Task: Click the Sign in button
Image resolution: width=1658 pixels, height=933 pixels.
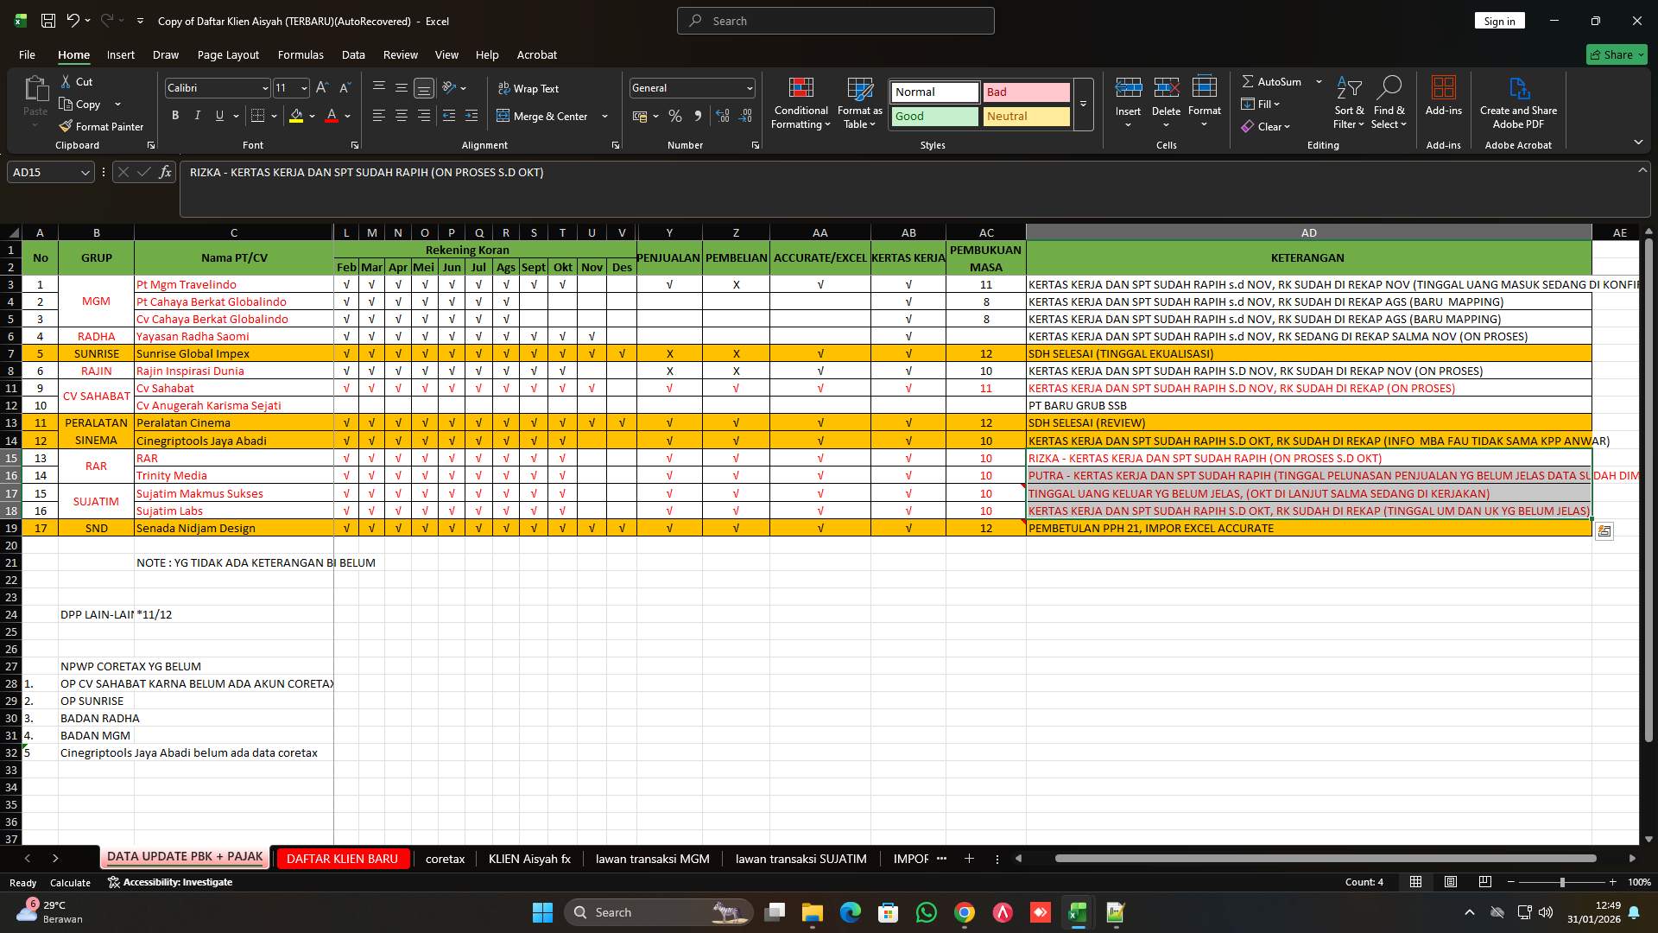Action: [x=1499, y=21]
